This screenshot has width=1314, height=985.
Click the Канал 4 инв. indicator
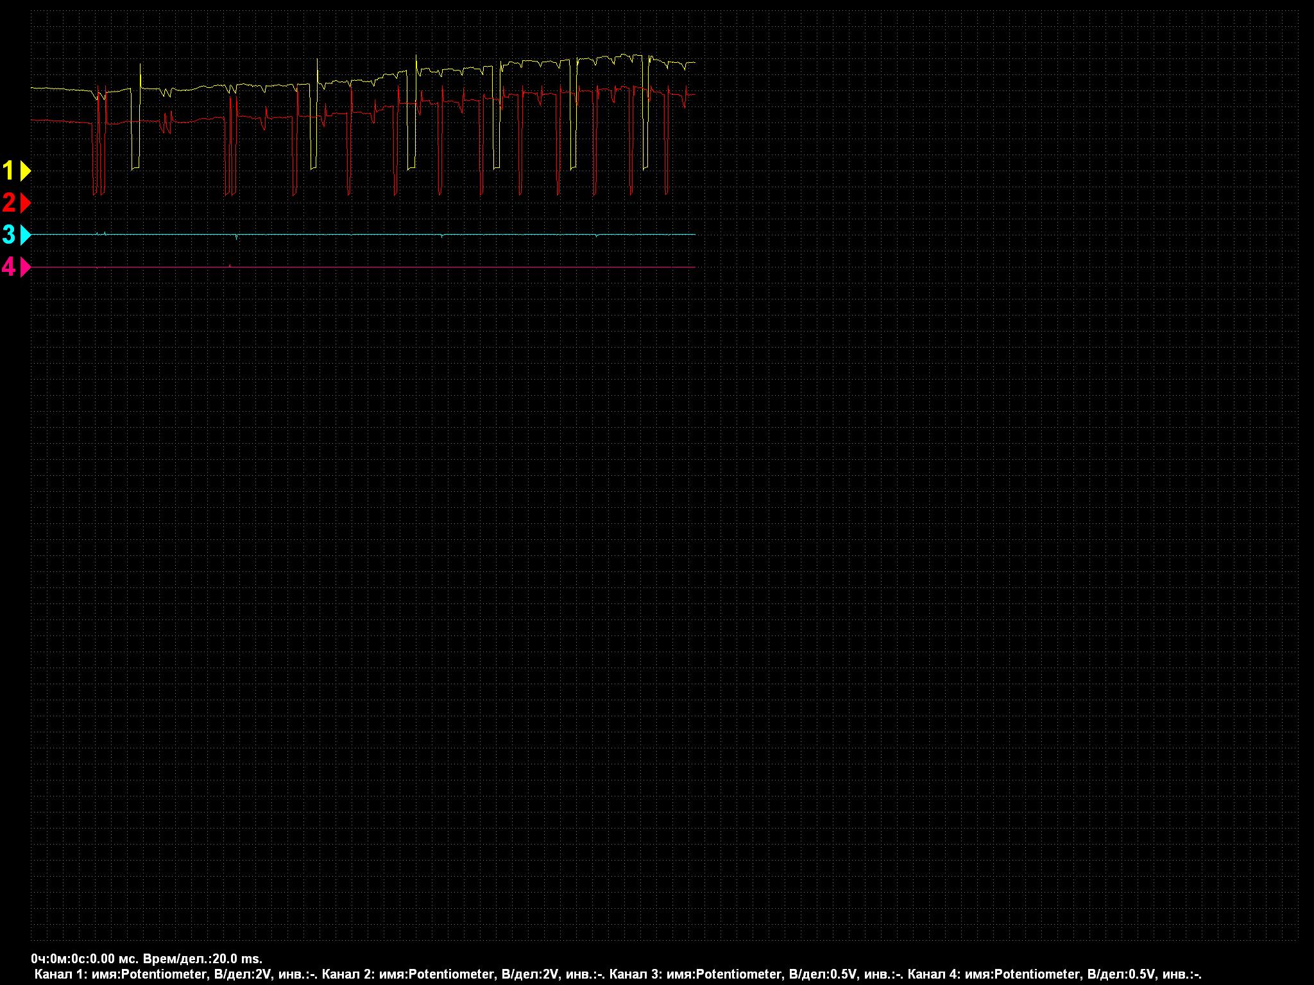point(1182,975)
